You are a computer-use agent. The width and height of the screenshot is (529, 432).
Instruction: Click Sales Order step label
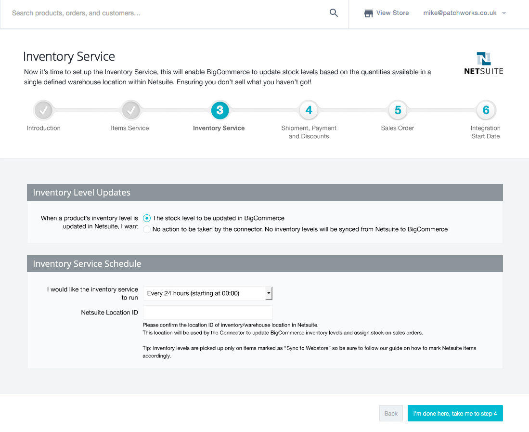click(x=398, y=128)
